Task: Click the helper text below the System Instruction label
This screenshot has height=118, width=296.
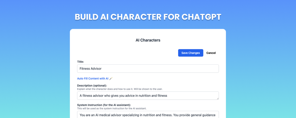Action: pyautogui.click(x=112, y=109)
